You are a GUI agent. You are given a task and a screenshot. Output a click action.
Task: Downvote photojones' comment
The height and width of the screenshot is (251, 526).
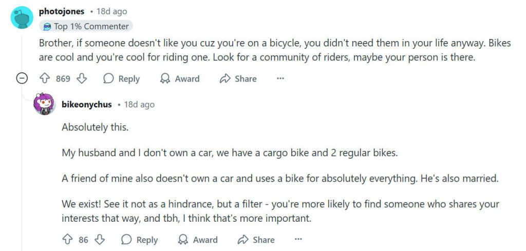[82, 79]
